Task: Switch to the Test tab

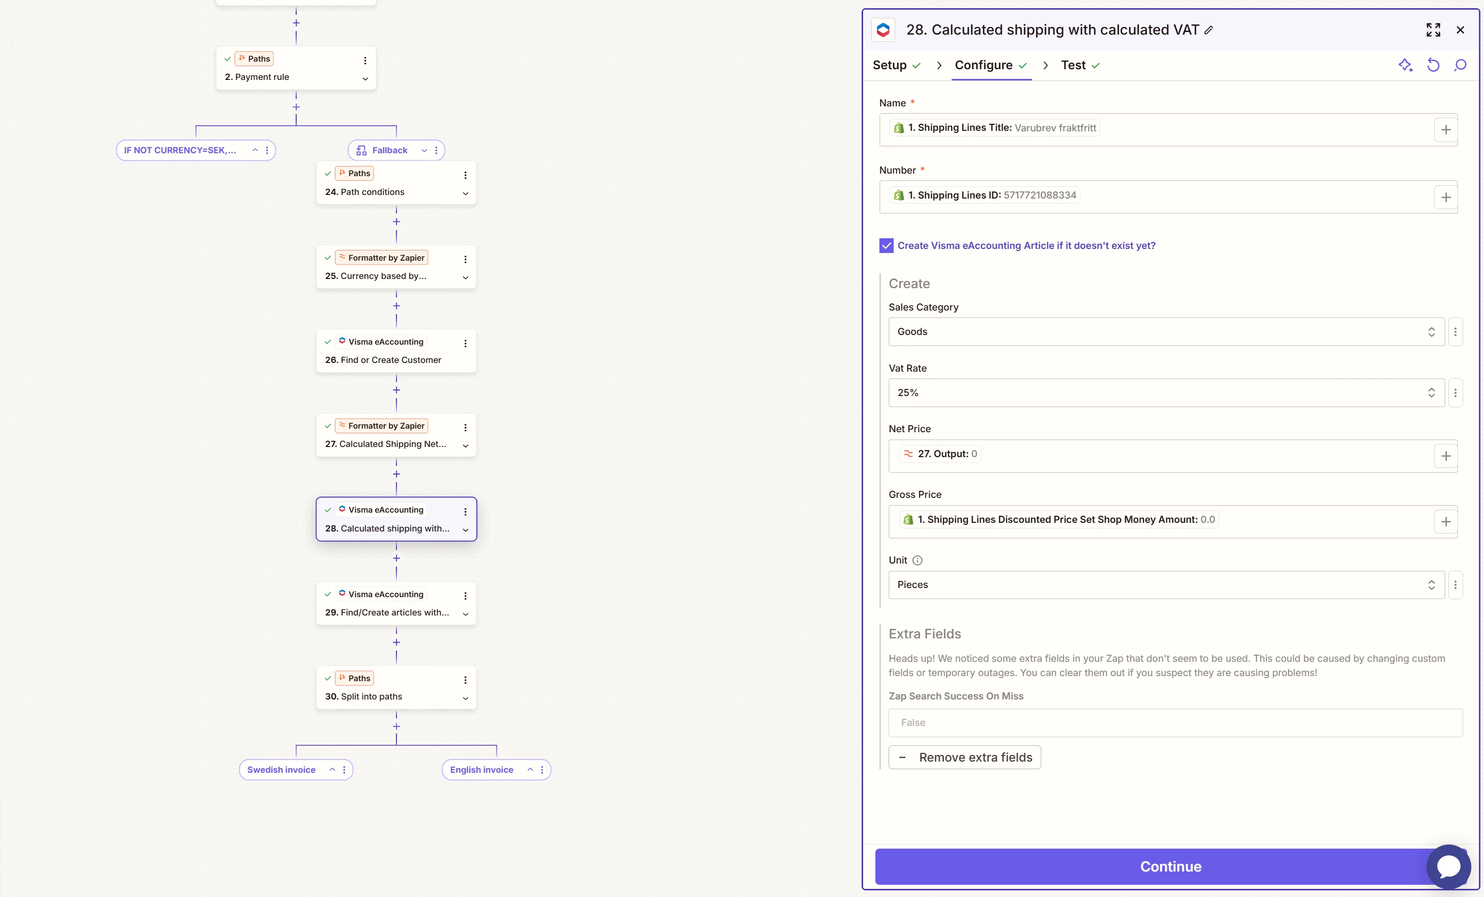Action: [1080, 65]
